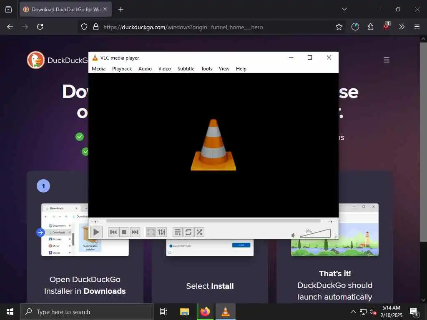This screenshot has height=320, width=427.
Task: Set VLC volume on the volume slider
Action: click(x=315, y=233)
